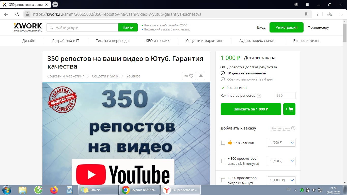Add this kwork to favorites (heart 60)
Viewport: 347px width, 195px height.
click(189, 76)
